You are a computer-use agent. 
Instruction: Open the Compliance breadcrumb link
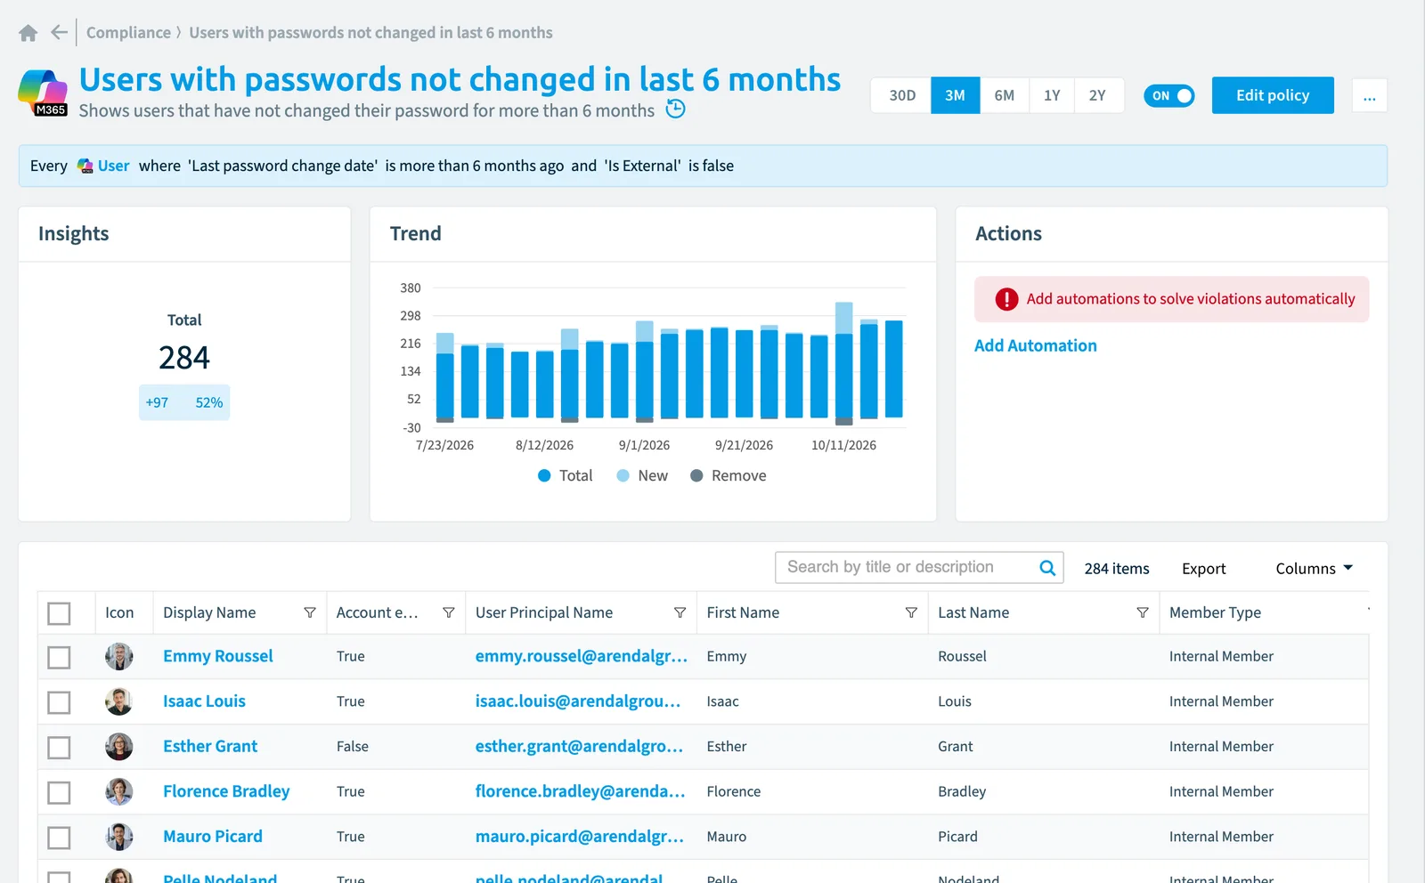click(x=128, y=33)
